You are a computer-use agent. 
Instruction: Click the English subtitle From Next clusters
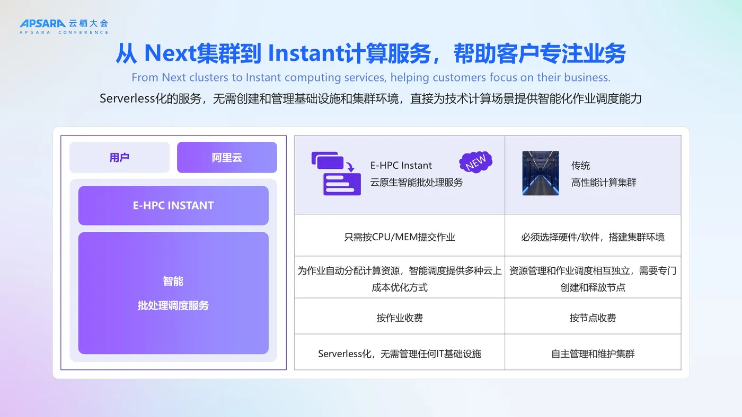point(371,77)
